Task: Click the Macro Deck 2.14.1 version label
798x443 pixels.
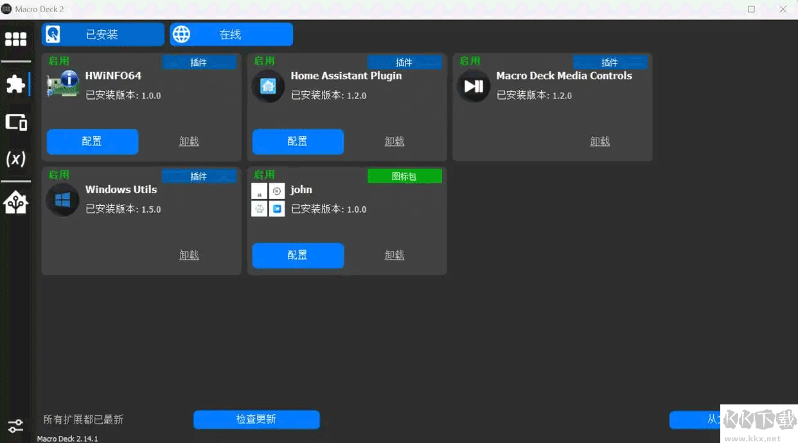Action: pyautogui.click(x=67, y=438)
